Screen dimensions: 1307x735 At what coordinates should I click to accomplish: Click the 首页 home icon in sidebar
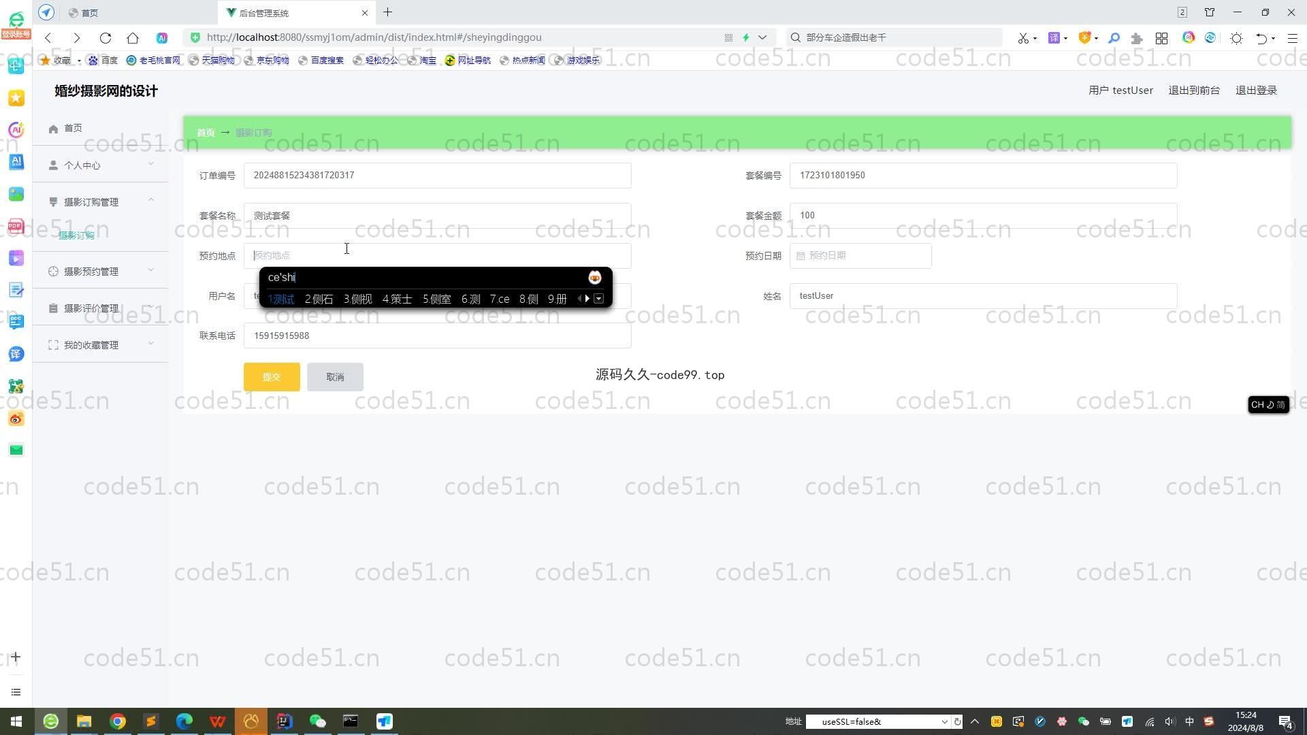[x=53, y=129]
